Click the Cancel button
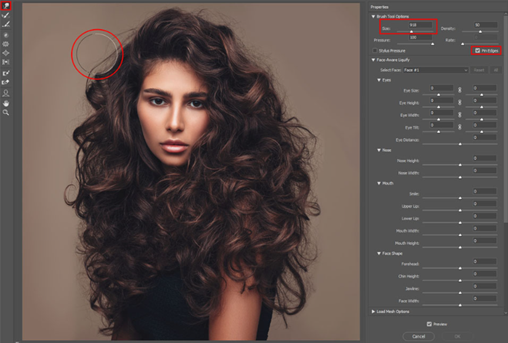This screenshot has height=343, width=508. 419,337
